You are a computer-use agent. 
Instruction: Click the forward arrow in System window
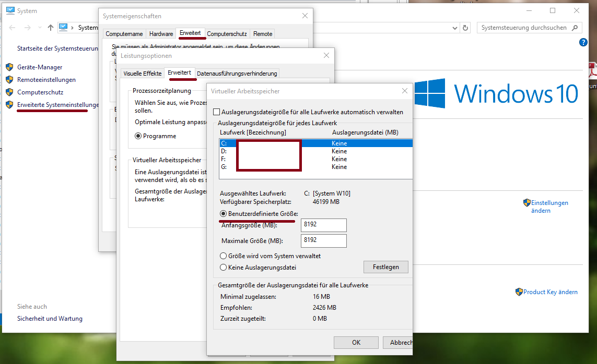(27, 28)
